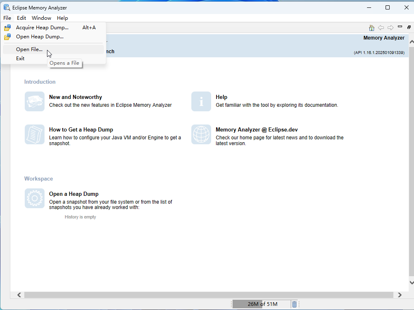Click the Eclipse Memory Analyzer title icon
414x310 pixels.
click(7, 7)
